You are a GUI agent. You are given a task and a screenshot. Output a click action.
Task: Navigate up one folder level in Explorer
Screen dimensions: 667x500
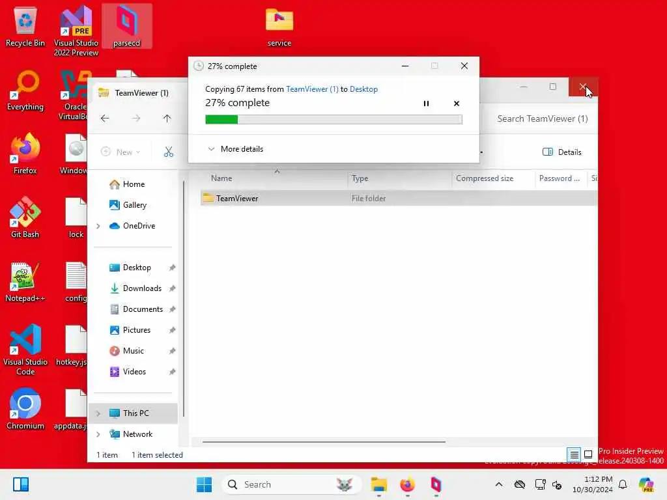[167, 118]
